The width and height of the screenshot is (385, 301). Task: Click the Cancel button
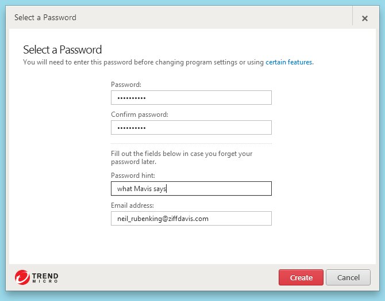pyautogui.click(x=348, y=277)
